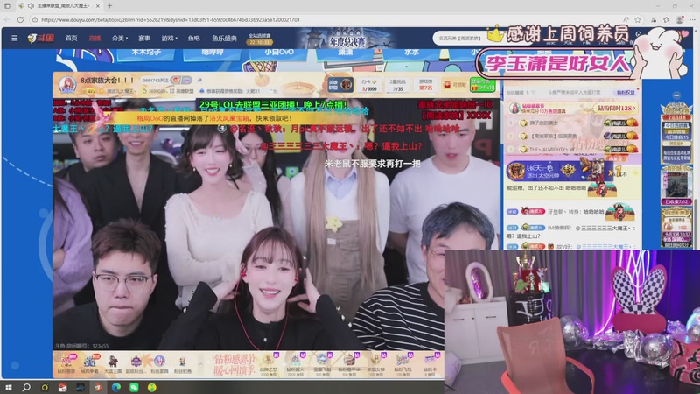Open 钻粉权益 privileges button
Image resolution: width=700 pixels, height=394 pixels.
click(625, 92)
